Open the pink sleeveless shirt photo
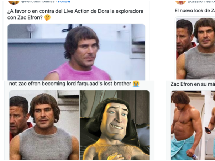 pos(77,52)
